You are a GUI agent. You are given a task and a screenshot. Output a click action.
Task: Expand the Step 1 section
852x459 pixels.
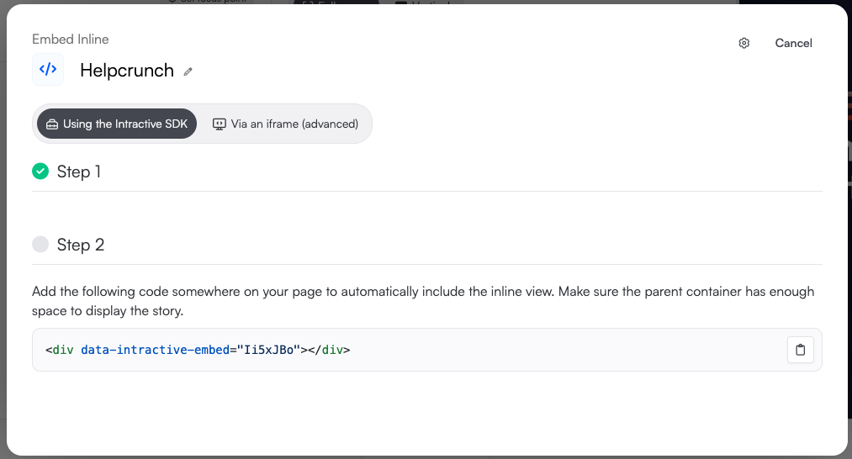[79, 171]
